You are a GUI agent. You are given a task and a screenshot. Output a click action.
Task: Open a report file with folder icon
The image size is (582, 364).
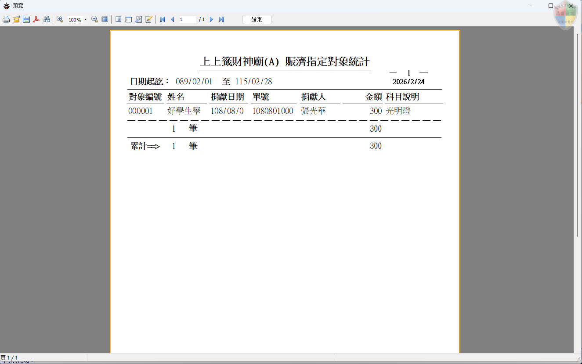(x=16, y=19)
